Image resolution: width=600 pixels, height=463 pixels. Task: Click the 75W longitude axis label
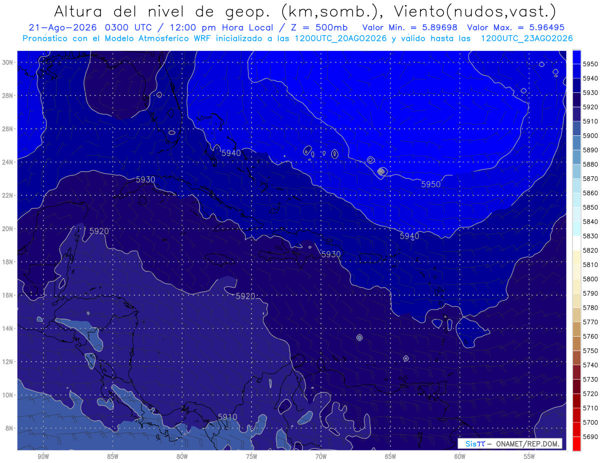[x=251, y=457]
